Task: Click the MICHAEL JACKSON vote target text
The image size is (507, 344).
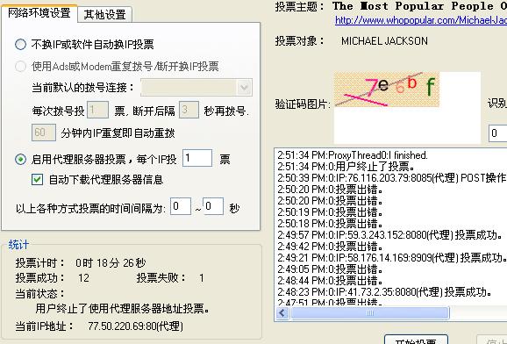Action: click(384, 41)
